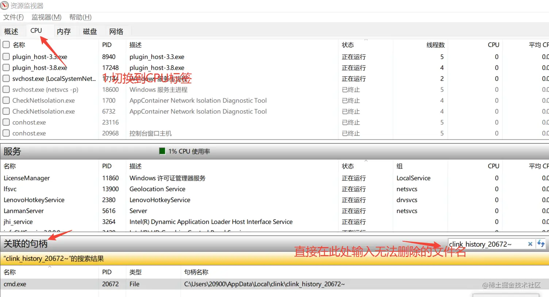Check the conhost.exe PID 20968 checkbox
Image resolution: width=549 pixels, height=297 pixels.
(x=6, y=133)
